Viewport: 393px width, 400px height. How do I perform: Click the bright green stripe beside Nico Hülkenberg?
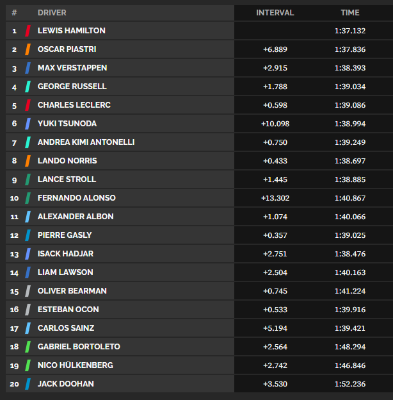click(28, 365)
